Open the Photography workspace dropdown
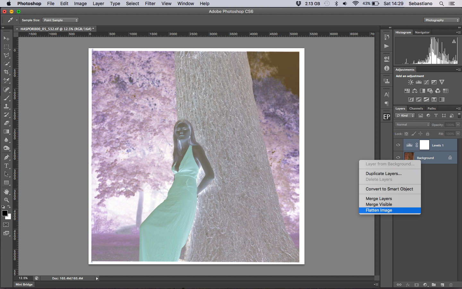Viewport: 462px width, 289px height. coord(442,20)
